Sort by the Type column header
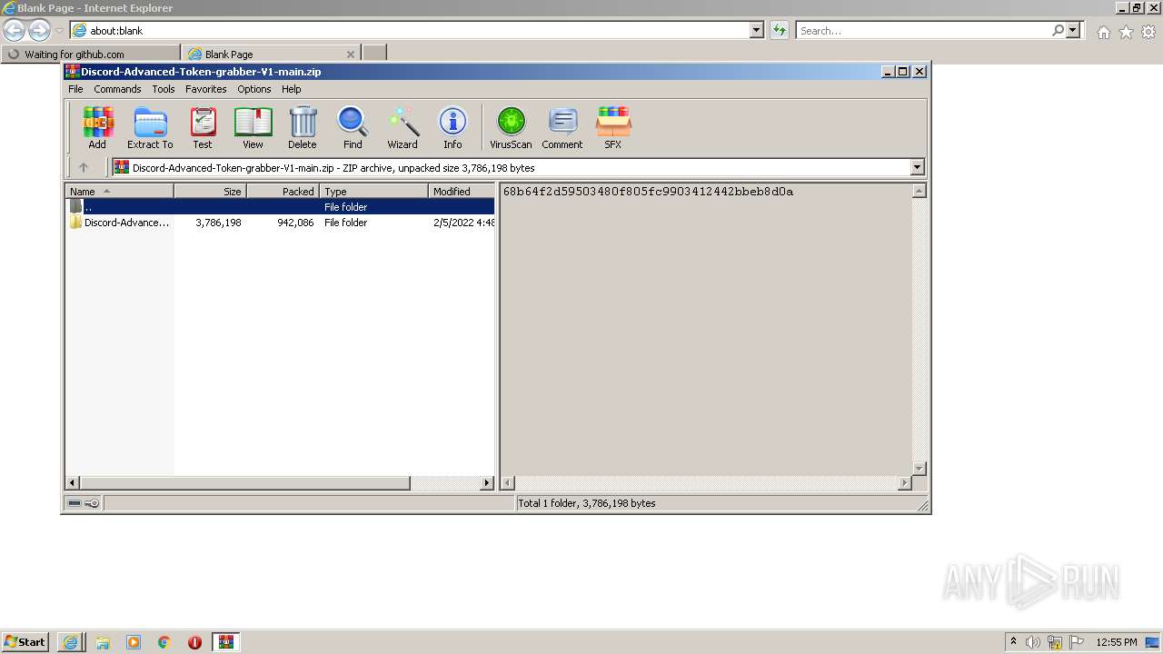The image size is (1163, 654). (373, 191)
